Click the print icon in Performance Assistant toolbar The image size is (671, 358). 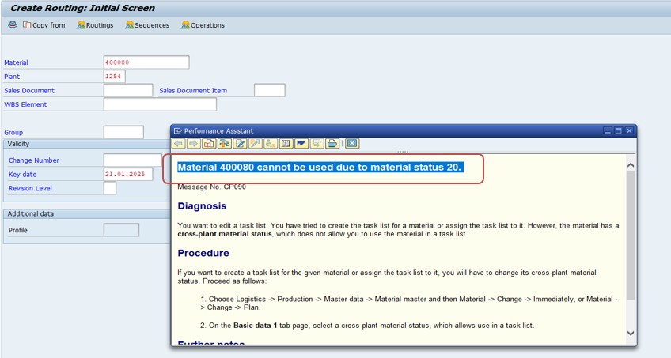(332, 144)
